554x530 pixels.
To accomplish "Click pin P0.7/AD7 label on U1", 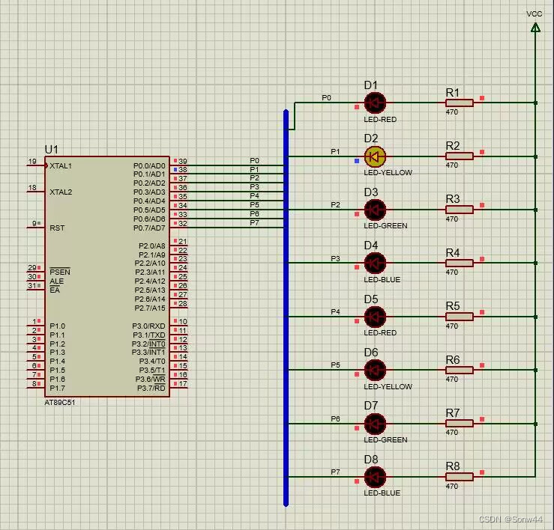I will tap(149, 228).
